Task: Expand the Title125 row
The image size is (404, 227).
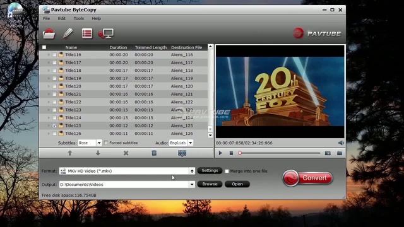Action: 49,125
